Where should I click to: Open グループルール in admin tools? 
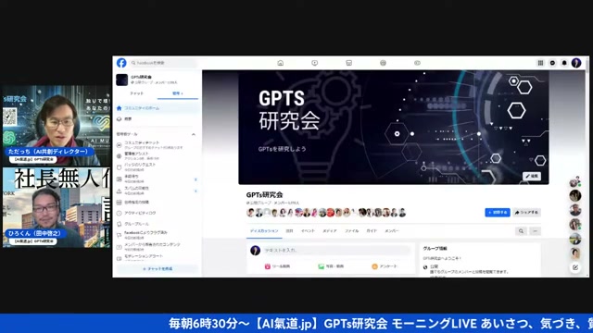pyautogui.click(x=157, y=224)
